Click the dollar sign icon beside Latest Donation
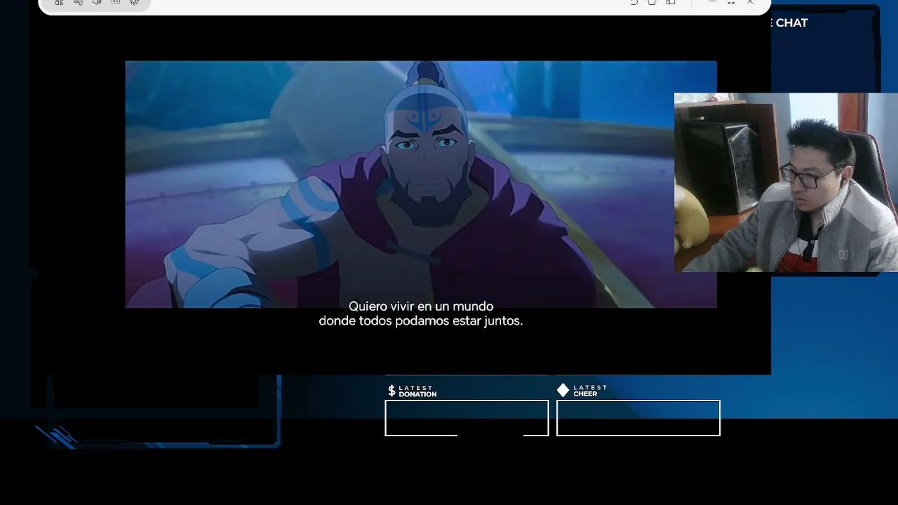Screen dimensions: 898x505 pyautogui.click(x=391, y=391)
